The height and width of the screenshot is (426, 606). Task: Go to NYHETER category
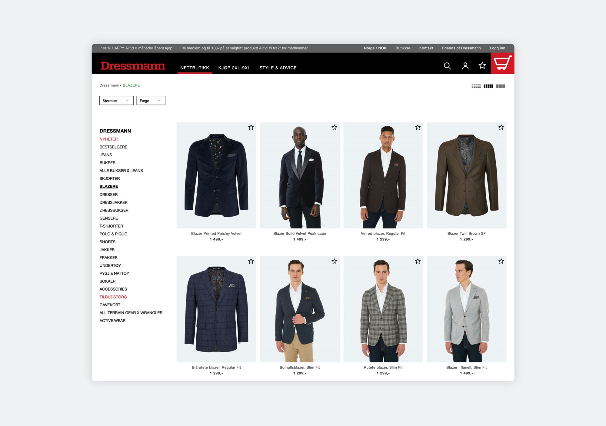[108, 139]
